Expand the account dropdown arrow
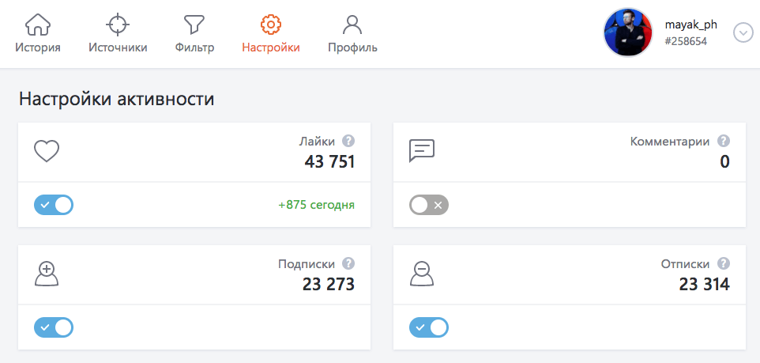This screenshot has height=363, width=760. (743, 33)
